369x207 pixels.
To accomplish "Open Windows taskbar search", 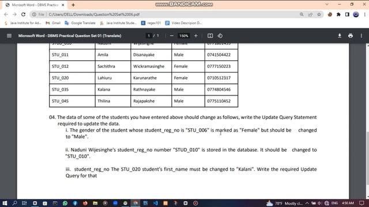I will 14,203.
